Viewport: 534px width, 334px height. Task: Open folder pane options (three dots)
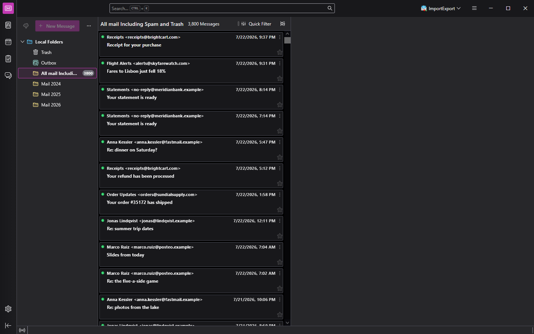pos(89,26)
